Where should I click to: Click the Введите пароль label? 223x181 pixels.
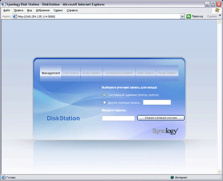(114, 110)
